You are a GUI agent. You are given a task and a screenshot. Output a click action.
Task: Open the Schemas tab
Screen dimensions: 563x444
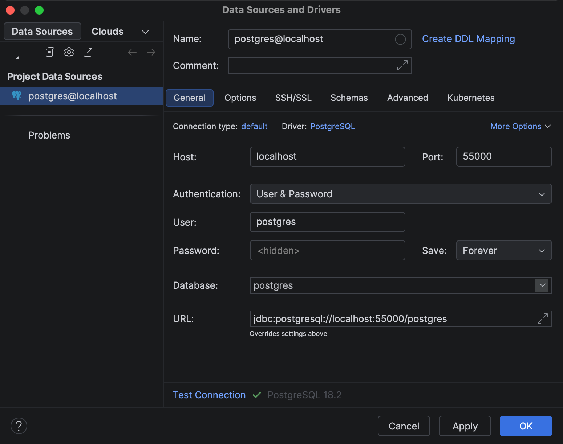coord(349,98)
